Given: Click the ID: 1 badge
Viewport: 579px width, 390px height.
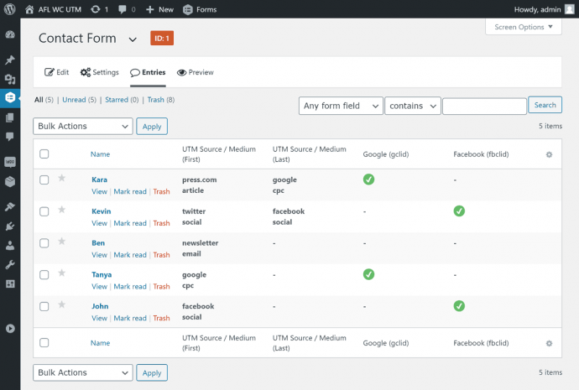Looking at the screenshot, I should pos(162,38).
